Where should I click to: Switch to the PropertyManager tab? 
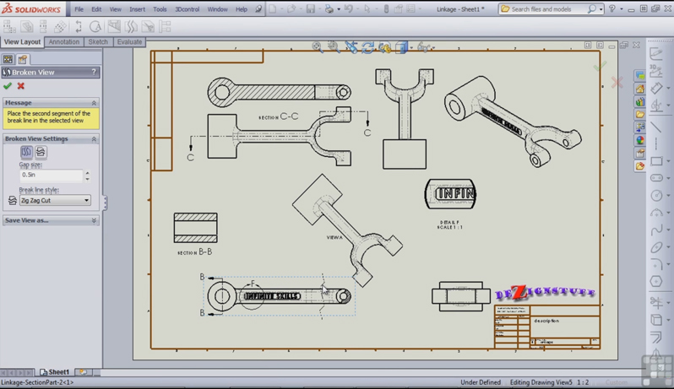[22, 59]
